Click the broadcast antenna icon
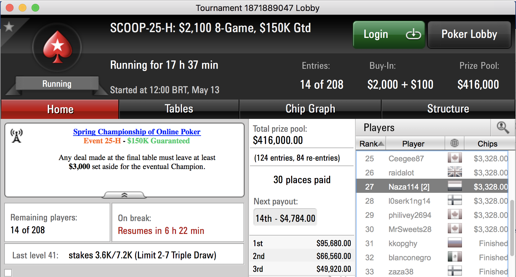 [x=16, y=136]
